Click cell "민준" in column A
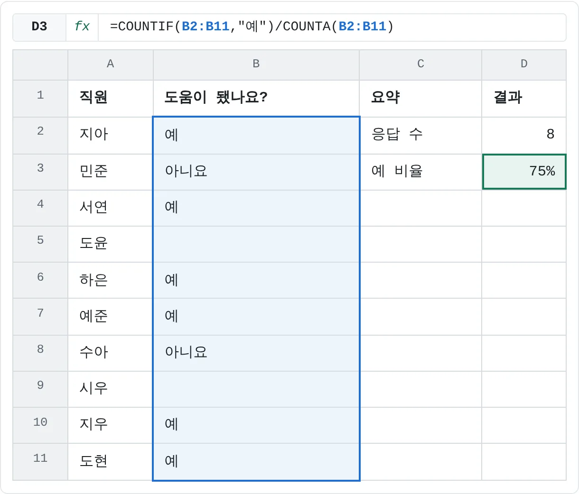 pyautogui.click(x=111, y=172)
